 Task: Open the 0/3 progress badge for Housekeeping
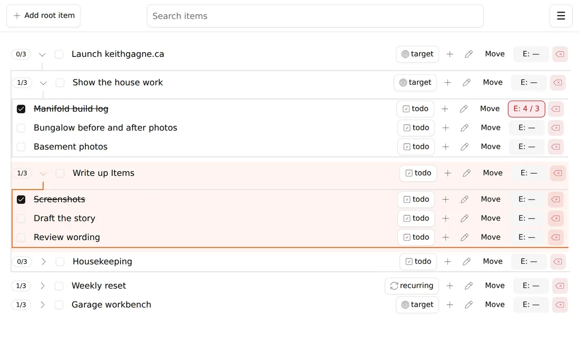click(x=22, y=262)
